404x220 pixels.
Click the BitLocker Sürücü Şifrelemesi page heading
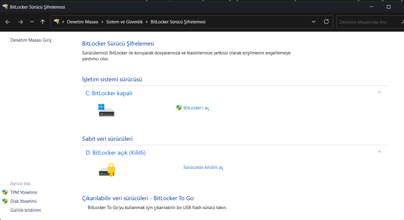[118, 43]
